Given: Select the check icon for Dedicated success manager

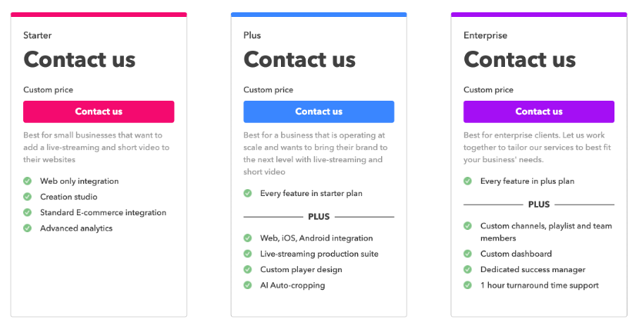Looking at the screenshot, I should pyautogui.click(x=468, y=270).
